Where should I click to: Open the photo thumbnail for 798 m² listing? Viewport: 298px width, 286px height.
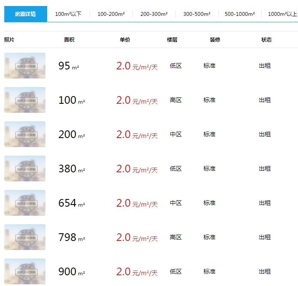(25, 237)
